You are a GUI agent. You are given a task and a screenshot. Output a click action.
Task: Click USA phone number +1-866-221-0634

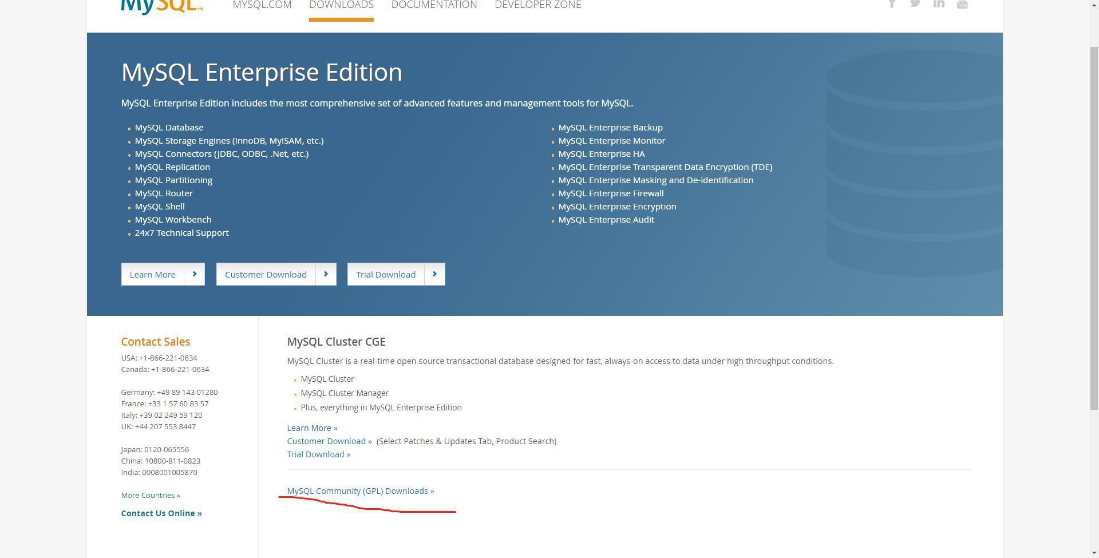[x=159, y=358]
